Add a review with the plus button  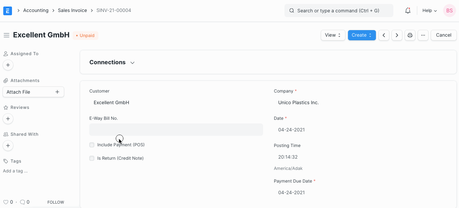(8, 119)
